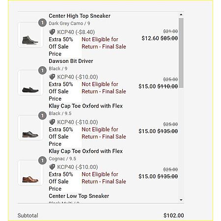Click the scroll down arrow of the cart list

tap(181, 200)
